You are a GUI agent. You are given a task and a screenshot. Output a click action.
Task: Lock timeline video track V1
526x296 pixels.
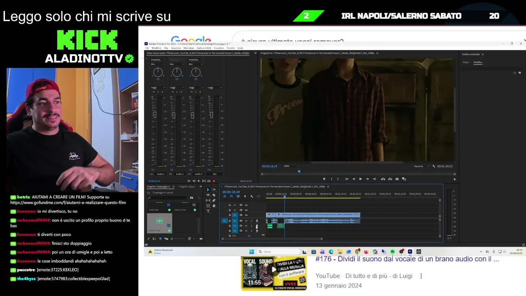point(230,215)
